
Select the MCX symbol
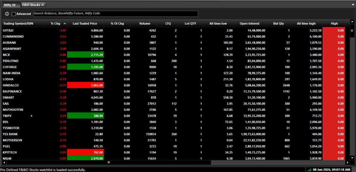[x=6, y=55]
